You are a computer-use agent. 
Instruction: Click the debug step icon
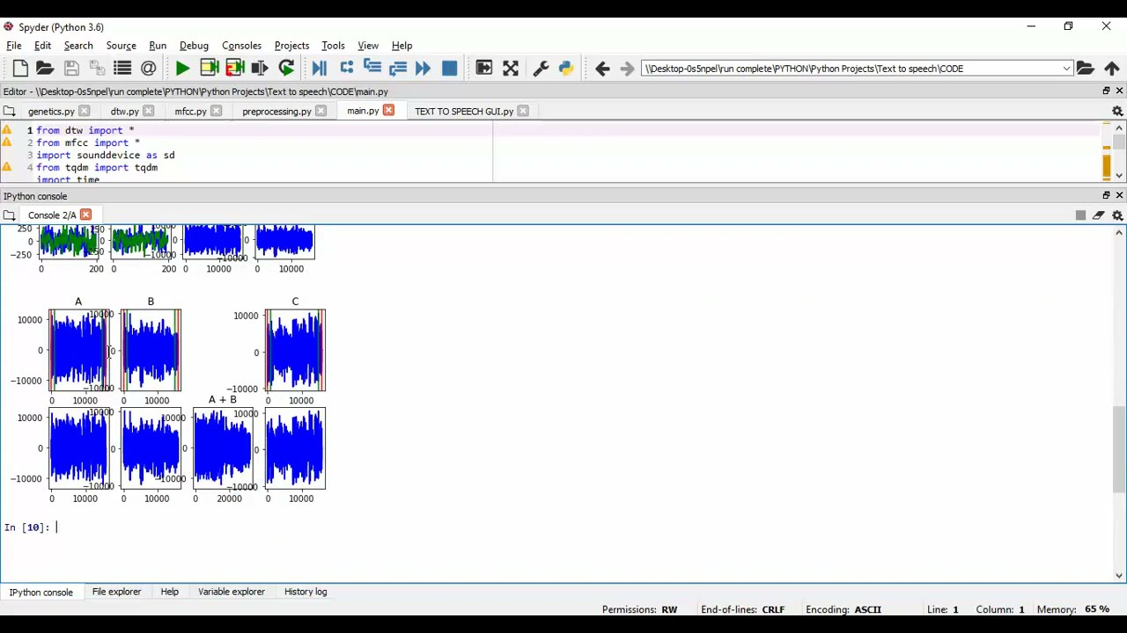coord(346,69)
